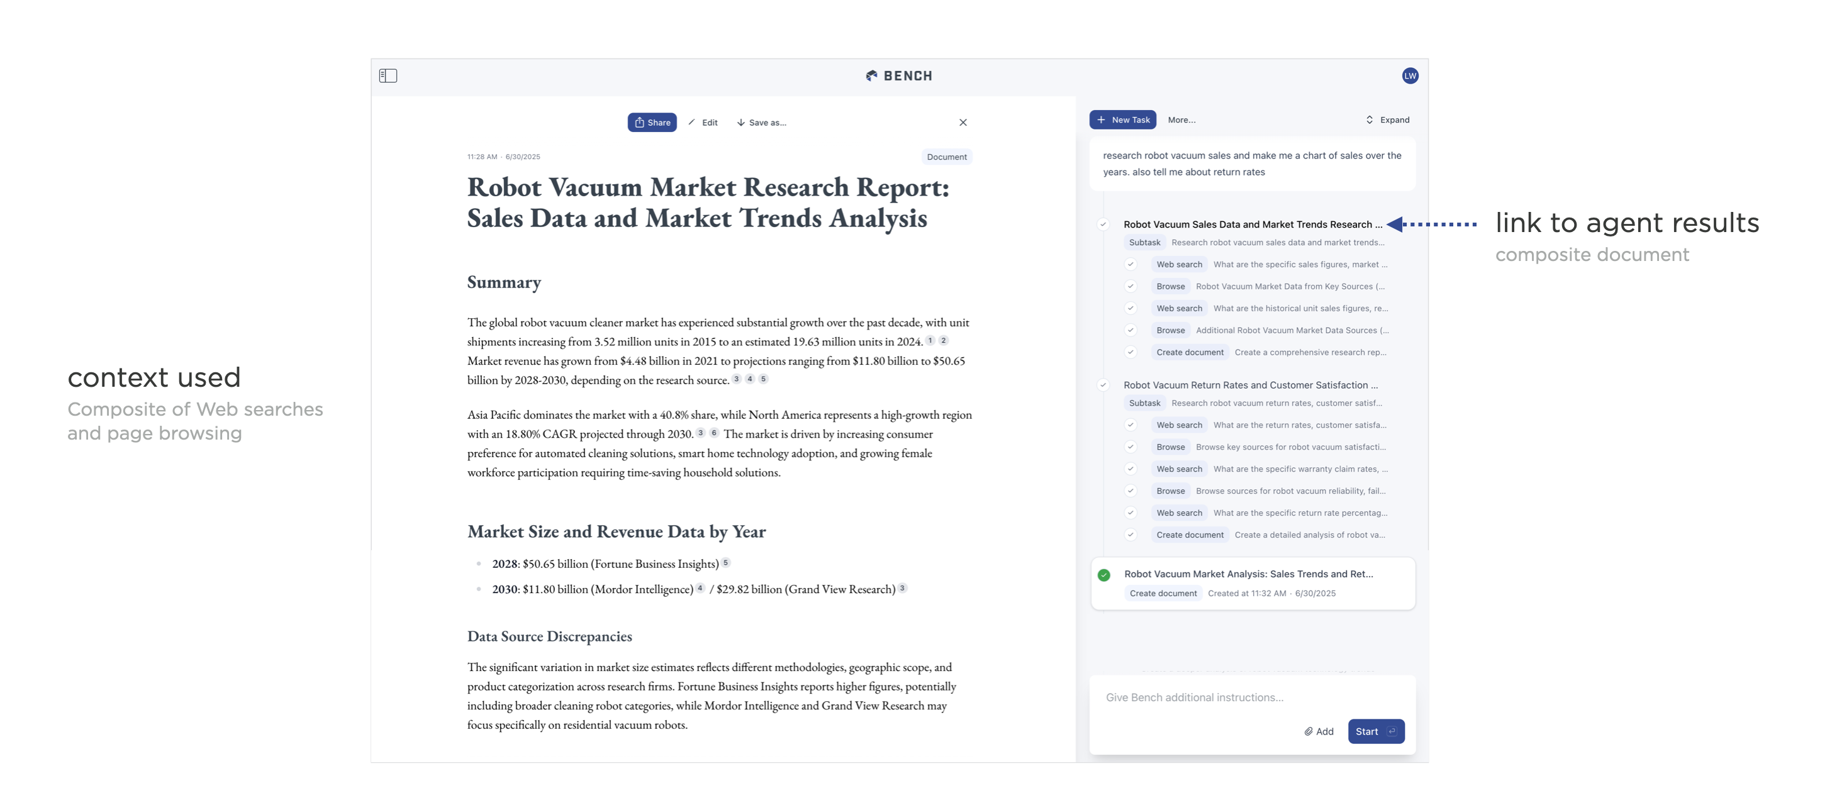The image size is (1832, 810).
Task: Click Create document tag on Market Analysis card
Action: coord(1163,594)
